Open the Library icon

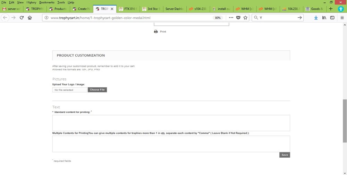pos(324,18)
